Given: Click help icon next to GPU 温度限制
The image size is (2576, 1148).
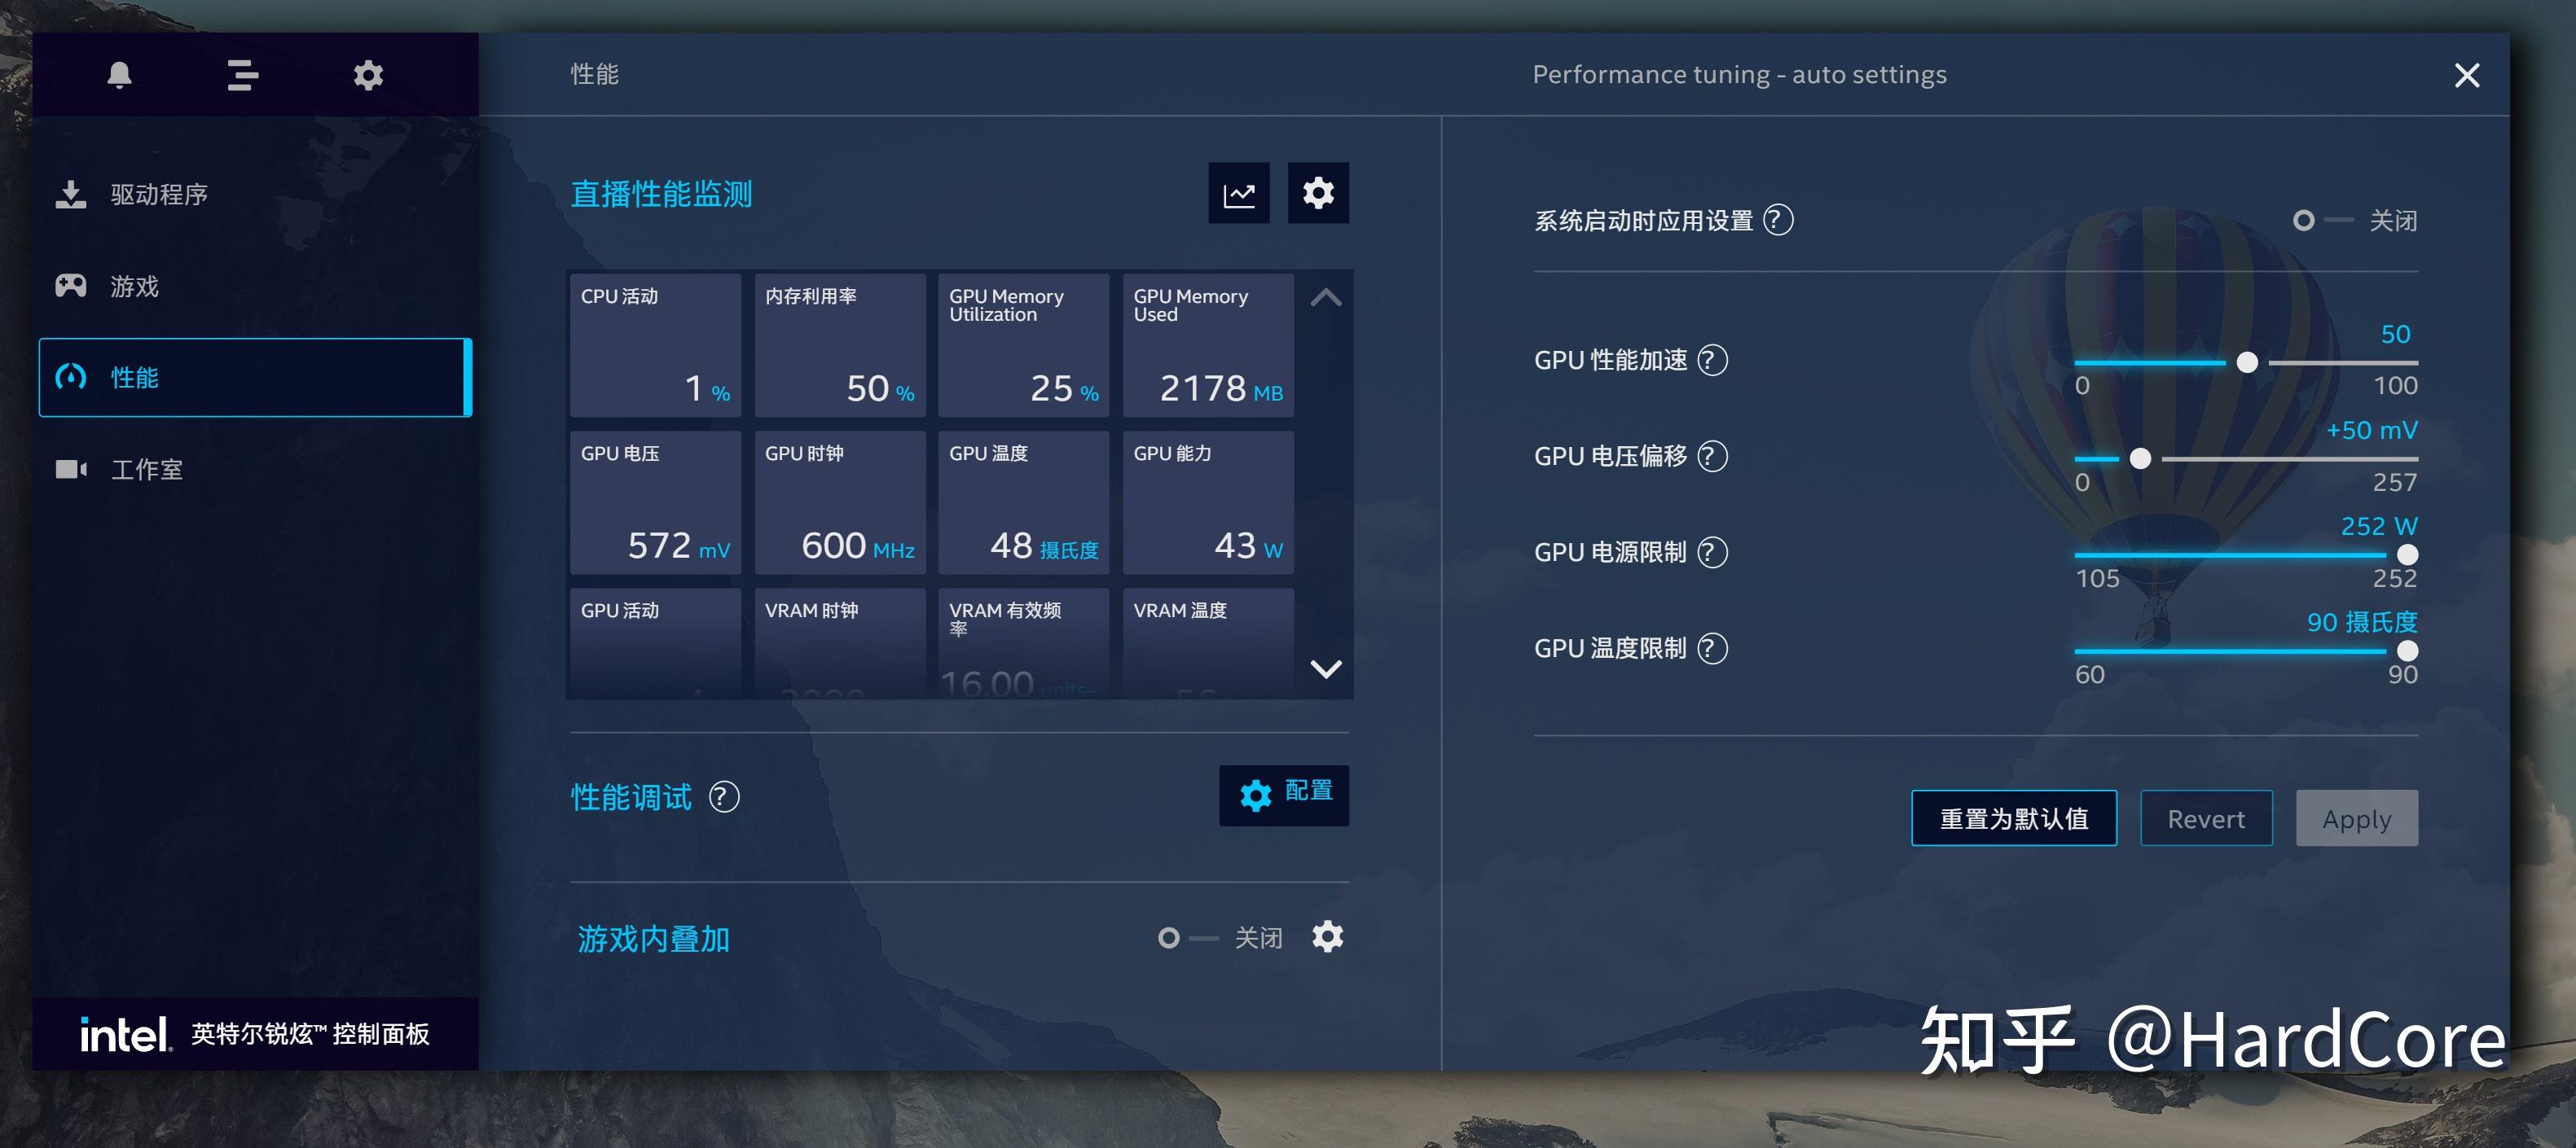Looking at the screenshot, I should click(x=1712, y=648).
